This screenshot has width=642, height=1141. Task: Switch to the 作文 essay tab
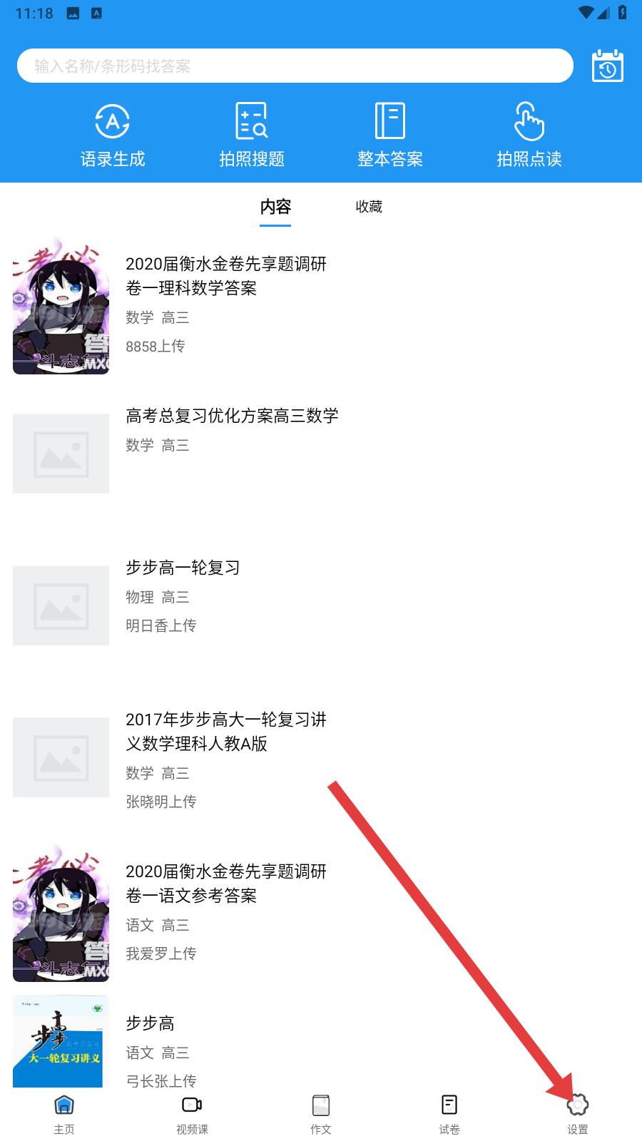321,1115
